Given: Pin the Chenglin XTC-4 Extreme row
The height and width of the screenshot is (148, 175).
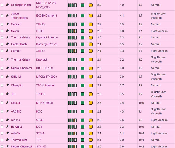Looking at the screenshot, I should tap(7, 85).
